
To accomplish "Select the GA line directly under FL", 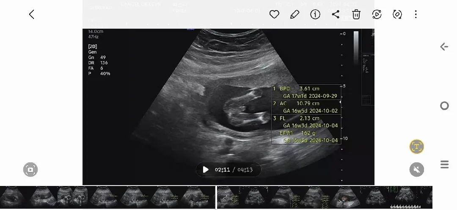I will click(x=311, y=126).
